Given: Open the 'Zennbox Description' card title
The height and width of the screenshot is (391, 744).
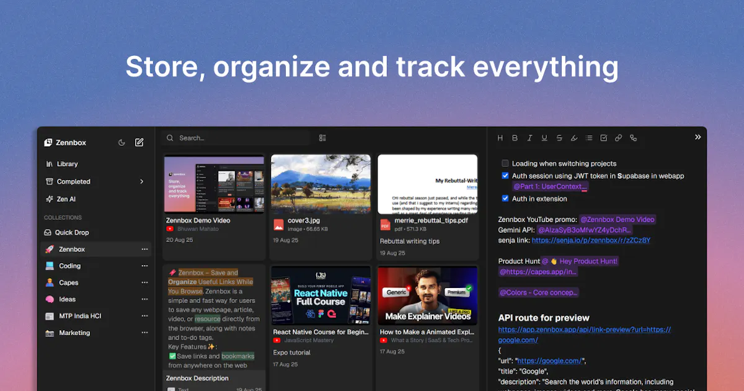Looking at the screenshot, I should [197, 378].
